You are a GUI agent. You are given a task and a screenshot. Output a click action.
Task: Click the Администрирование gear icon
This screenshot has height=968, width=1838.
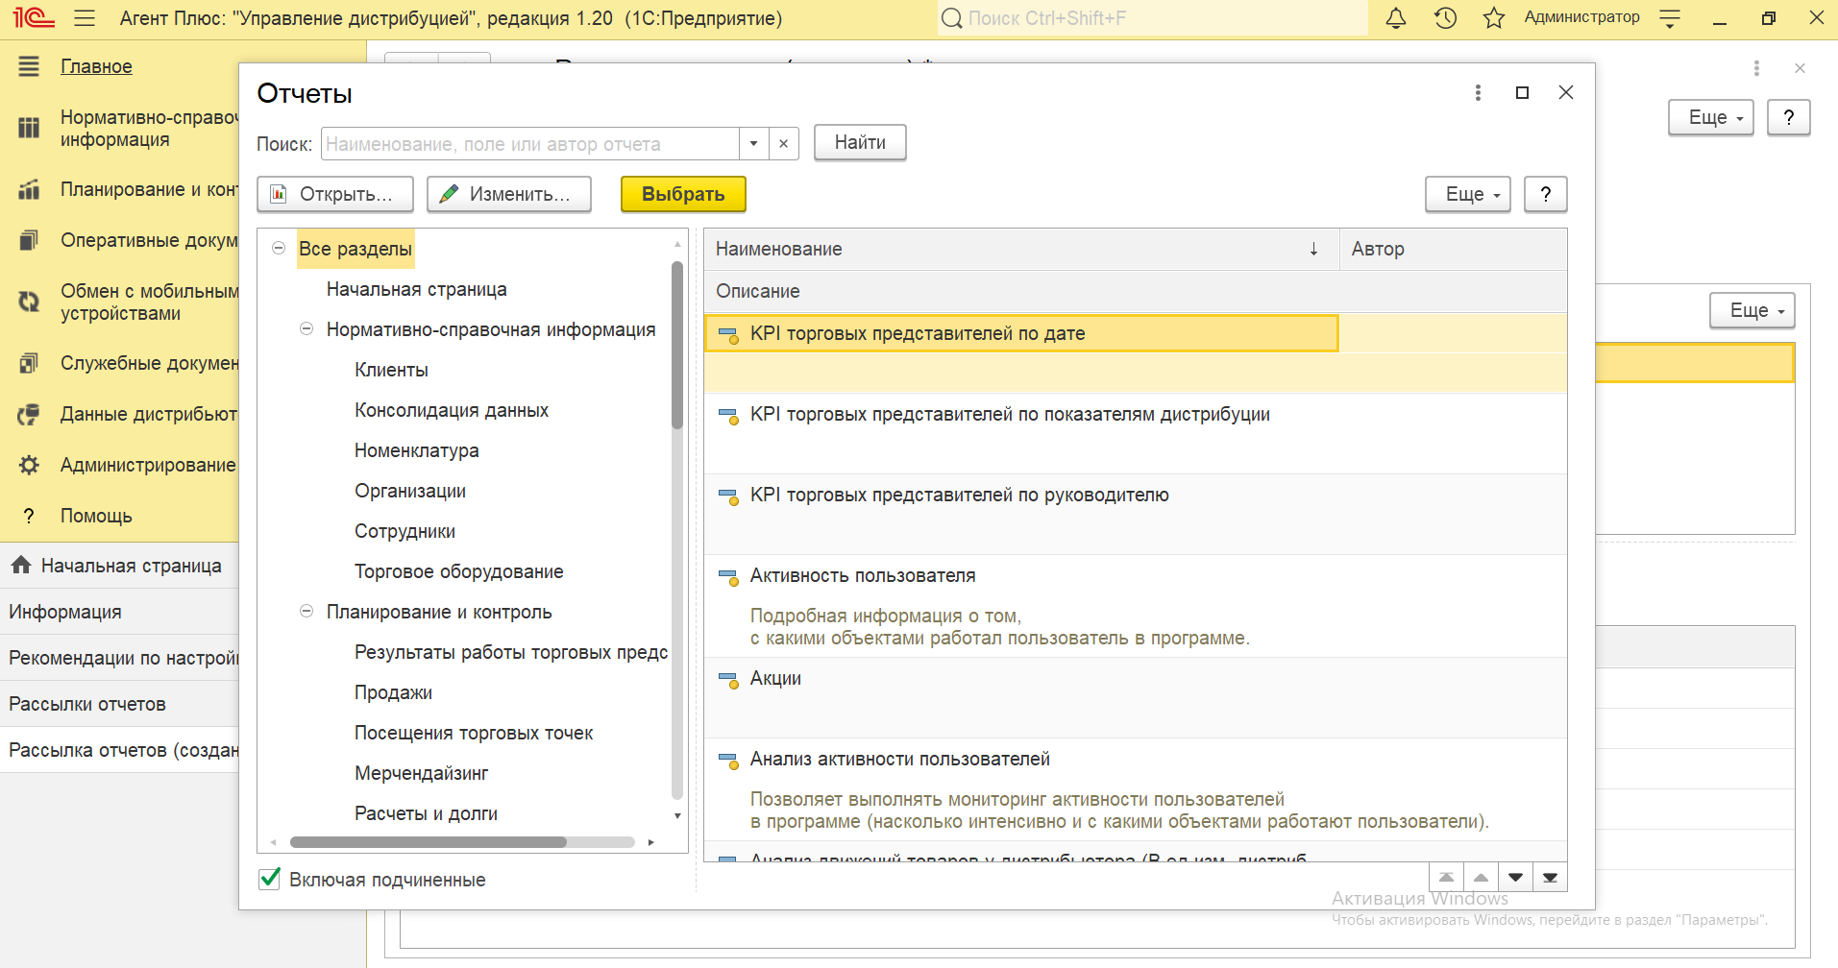pos(29,465)
